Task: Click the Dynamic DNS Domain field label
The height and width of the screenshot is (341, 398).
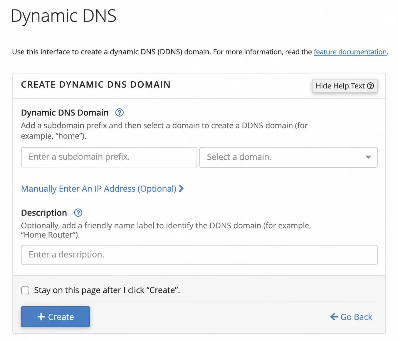Action: [65, 113]
